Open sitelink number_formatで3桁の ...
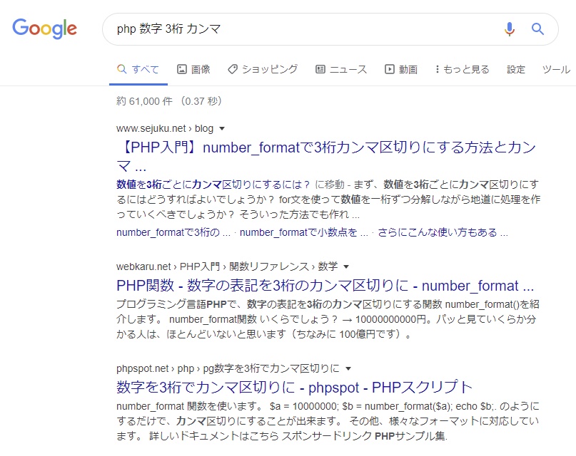The image size is (576, 456). pos(173,232)
